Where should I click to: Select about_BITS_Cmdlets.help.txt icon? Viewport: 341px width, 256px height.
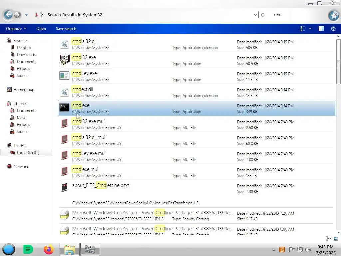(x=64, y=187)
